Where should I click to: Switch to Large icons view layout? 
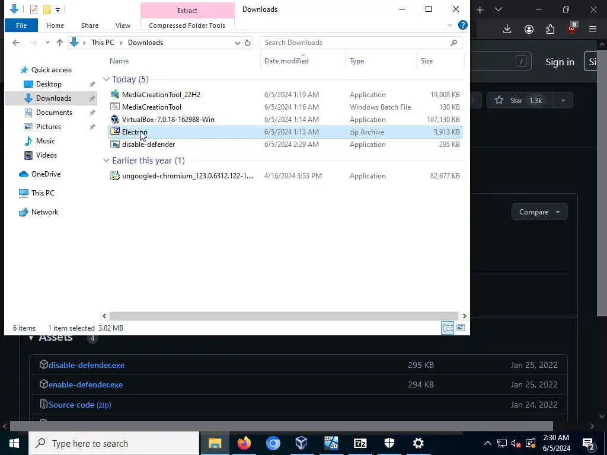coord(460,328)
